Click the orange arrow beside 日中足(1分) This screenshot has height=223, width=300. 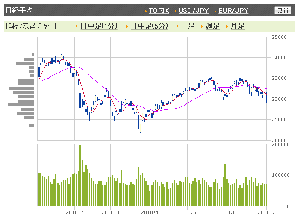77,26
